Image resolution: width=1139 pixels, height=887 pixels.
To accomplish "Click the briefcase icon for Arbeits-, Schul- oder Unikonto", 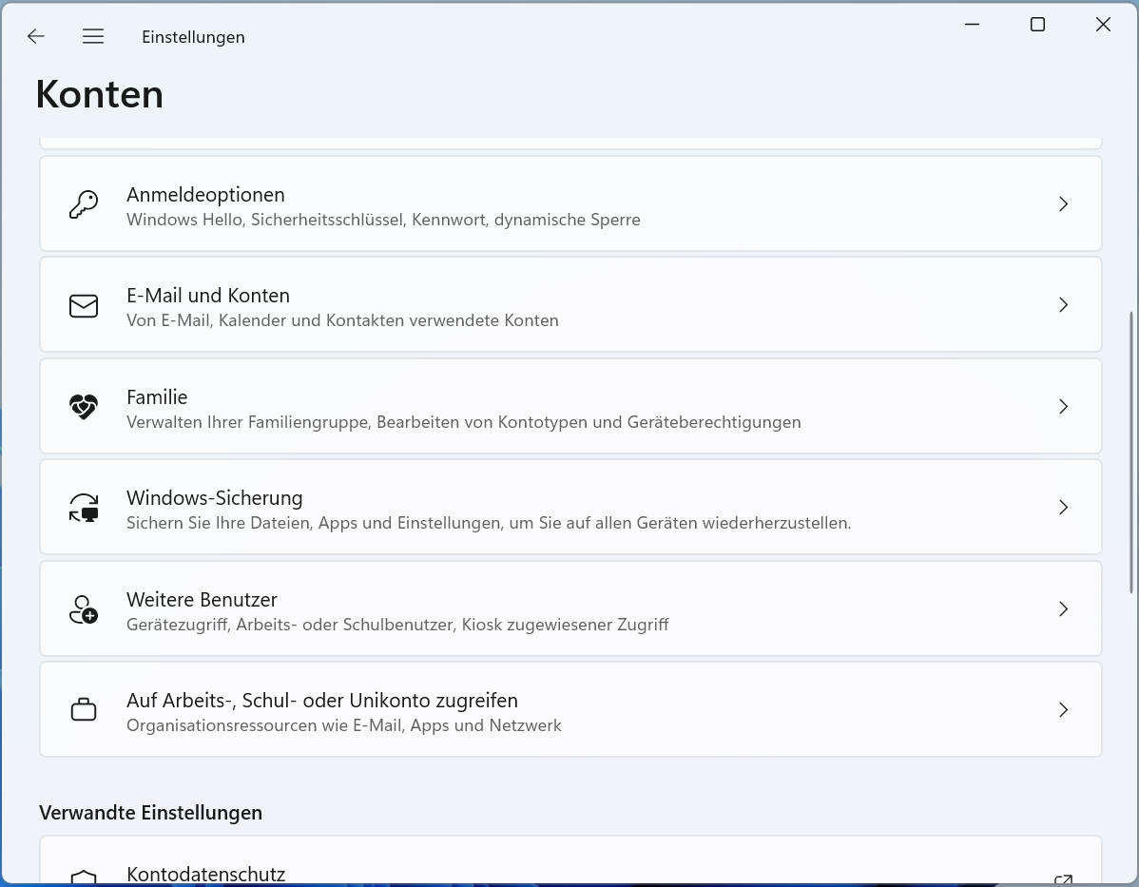I will coord(84,710).
